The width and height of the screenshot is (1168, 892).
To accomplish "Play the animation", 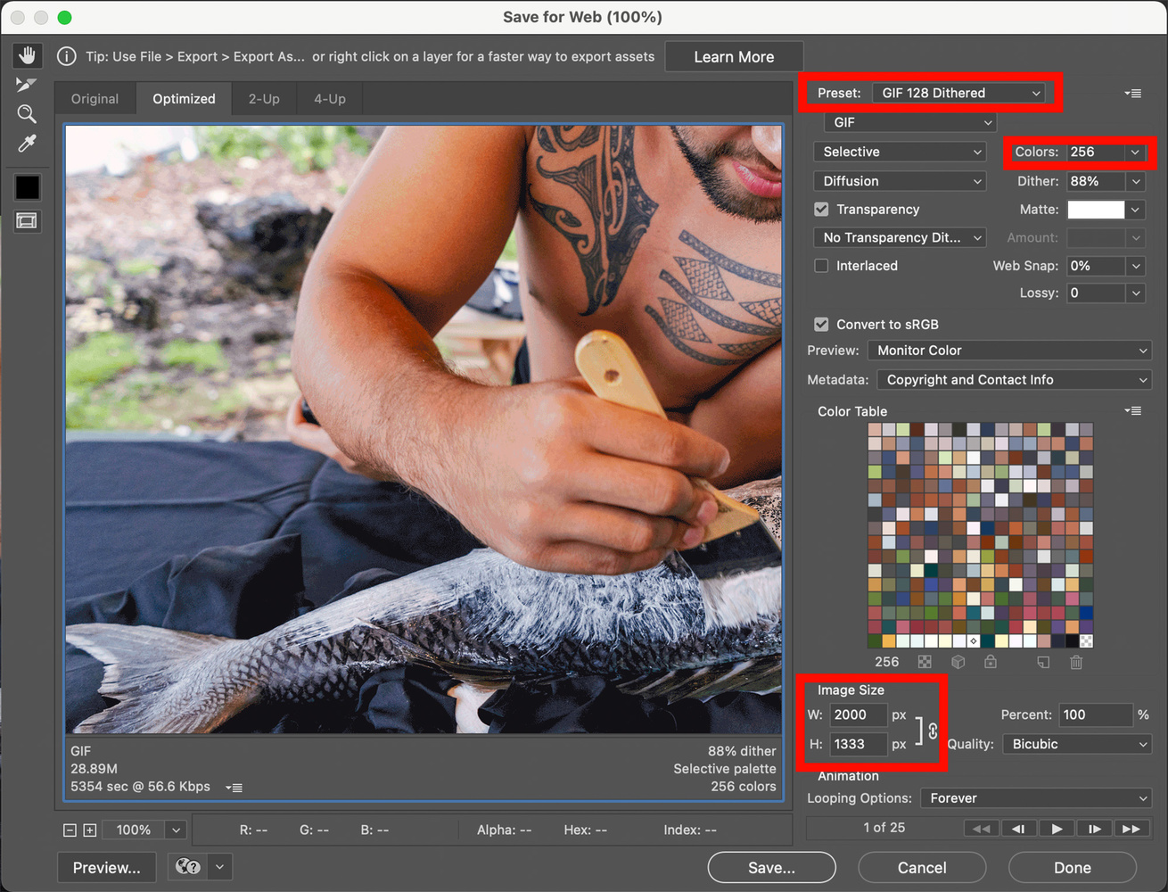I will click(x=1057, y=829).
